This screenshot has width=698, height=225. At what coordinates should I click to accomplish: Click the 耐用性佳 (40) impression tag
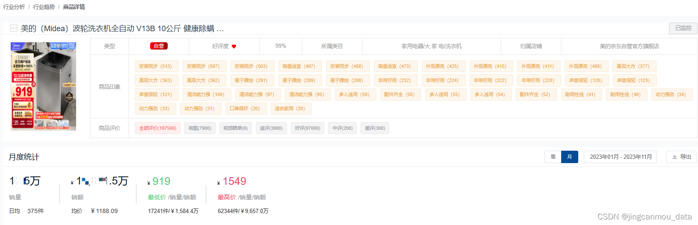(626, 94)
